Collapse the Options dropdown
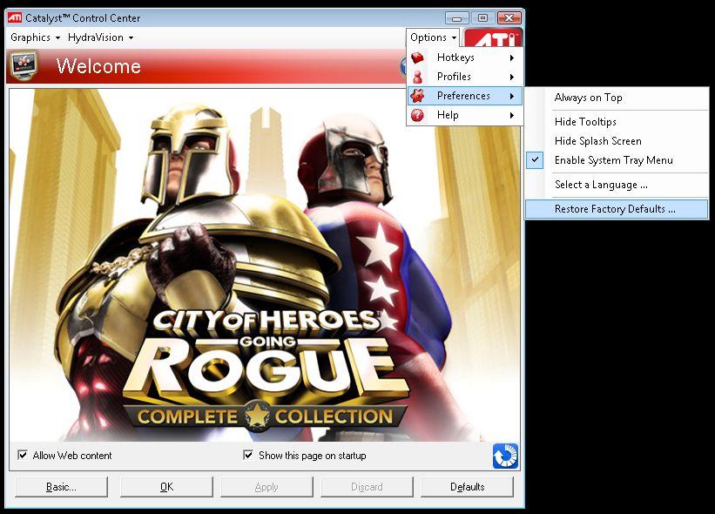This screenshot has height=514, width=715. pos(433,37)
